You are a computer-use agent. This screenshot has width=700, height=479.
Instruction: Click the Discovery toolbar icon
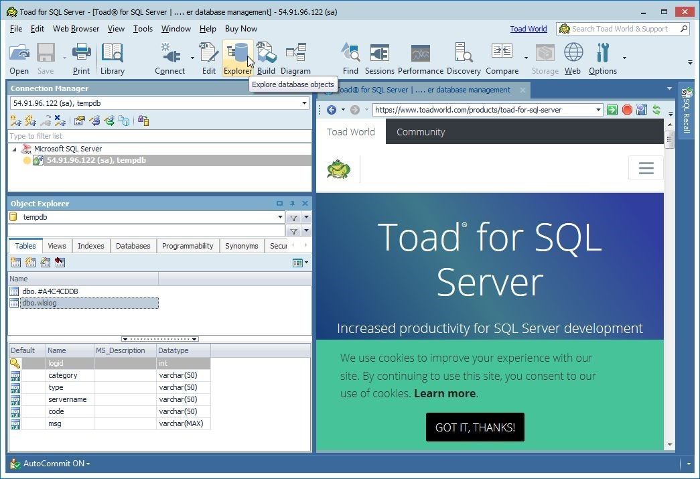464,53
